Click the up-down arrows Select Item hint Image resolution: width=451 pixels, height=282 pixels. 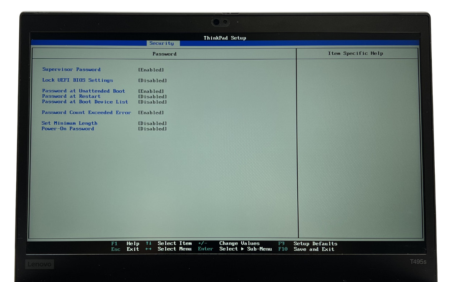[169, 243]
